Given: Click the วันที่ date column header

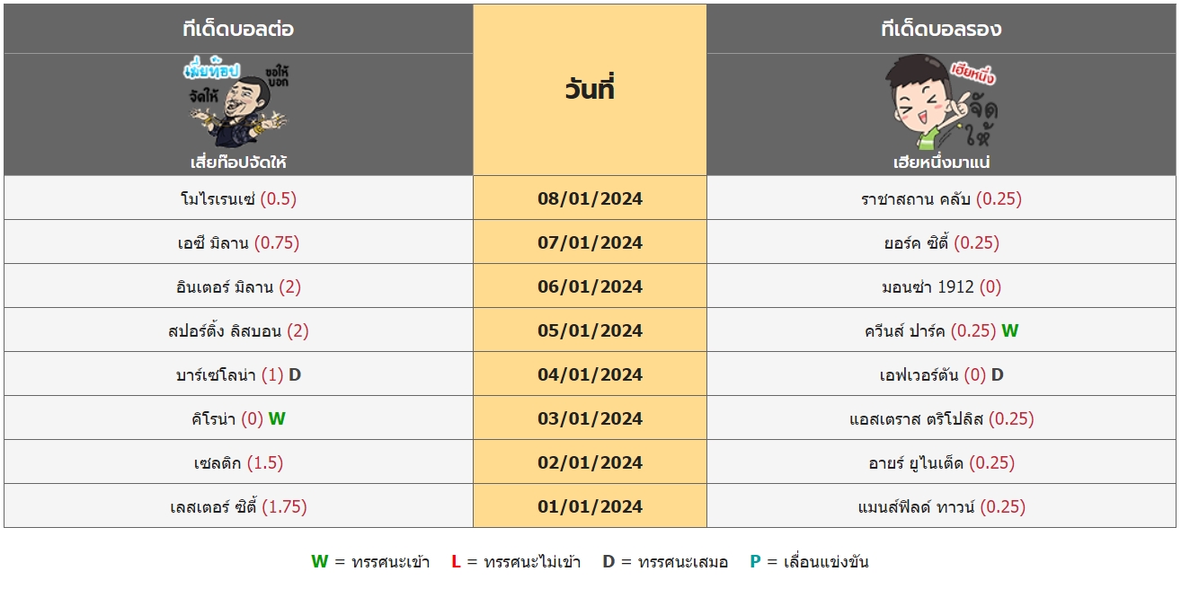Looking at the screenshot, I should pyautogui.click(x=590, y=90).
